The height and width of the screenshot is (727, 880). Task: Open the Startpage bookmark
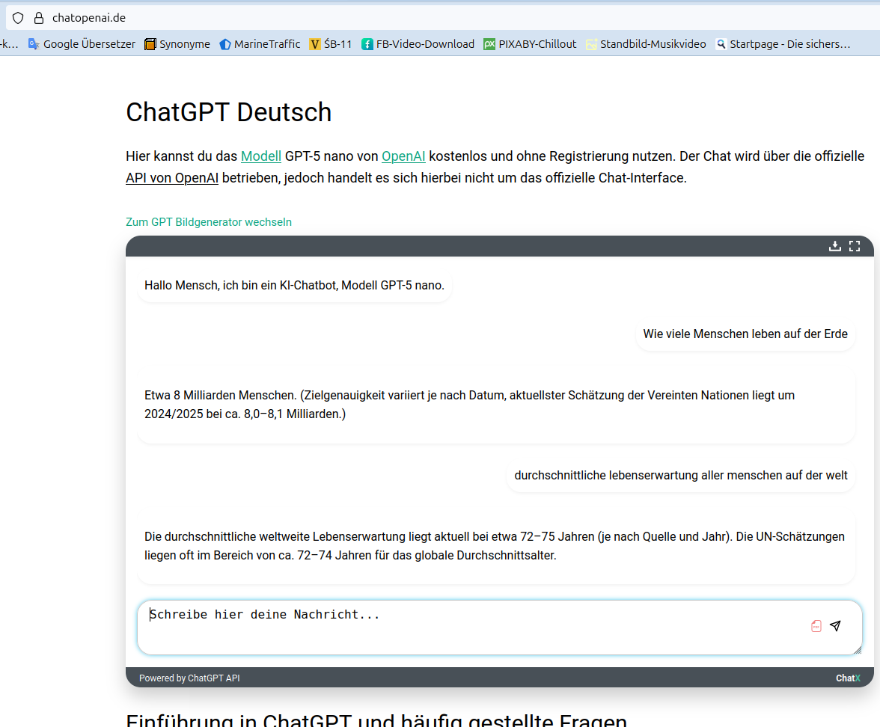point(783,44)
